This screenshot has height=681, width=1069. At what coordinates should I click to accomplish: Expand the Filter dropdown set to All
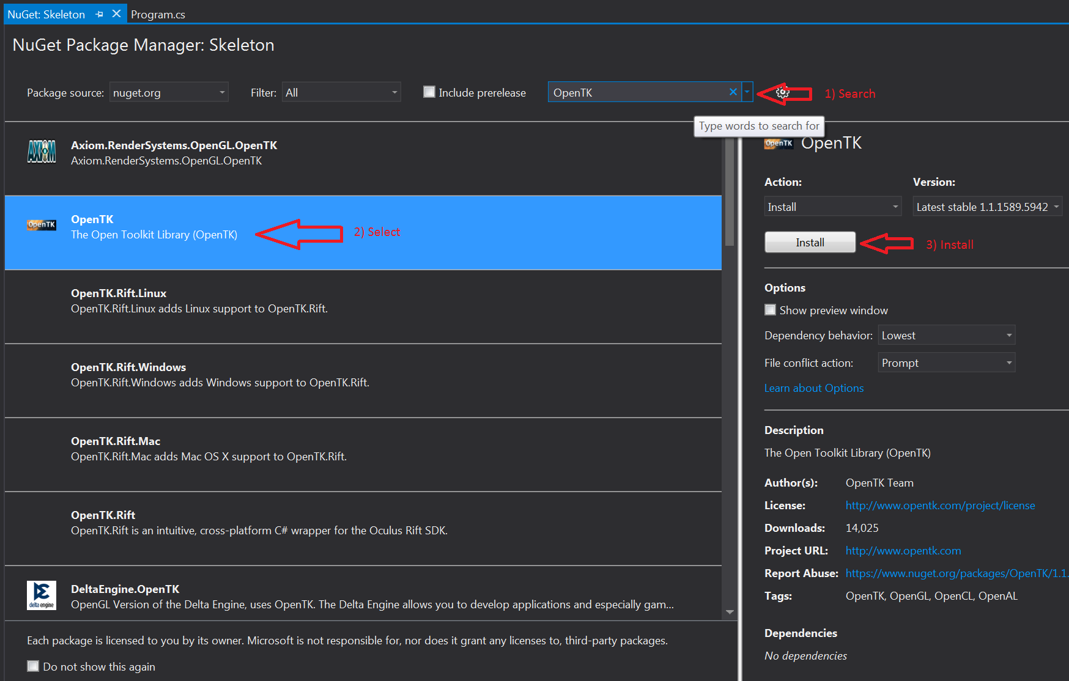[x=341, y=92]
